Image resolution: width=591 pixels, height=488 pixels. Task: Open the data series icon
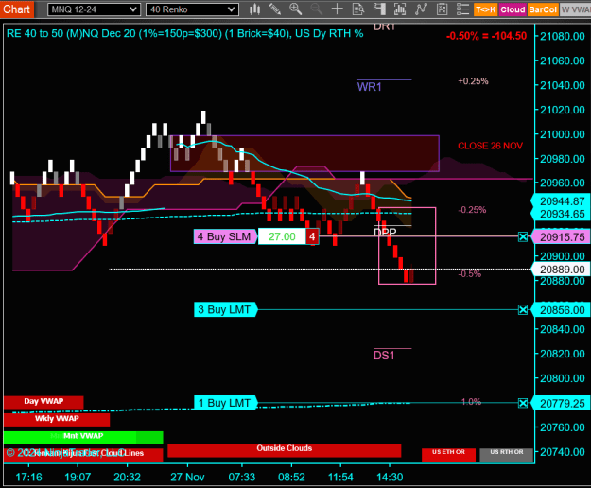[x=400, y=9]
